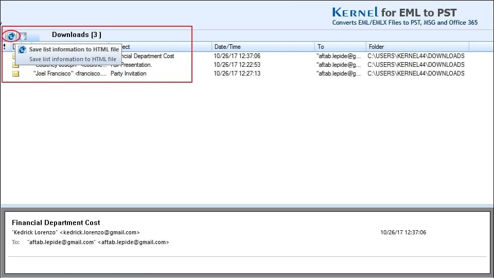Screen dimensions: 494x278
Task: Click the preview pane date 10/26/17 12:37:06
Action: pos(403,233)
